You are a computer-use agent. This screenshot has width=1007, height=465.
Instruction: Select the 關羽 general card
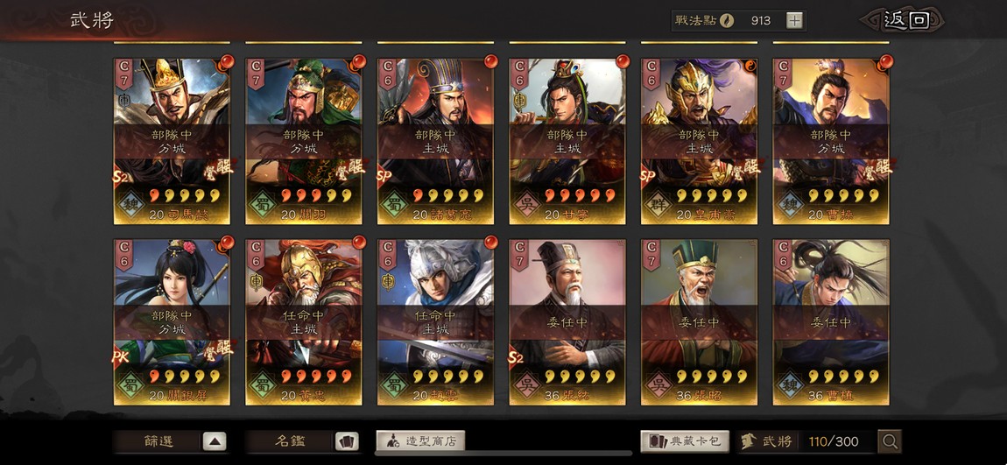pos(304,141)
